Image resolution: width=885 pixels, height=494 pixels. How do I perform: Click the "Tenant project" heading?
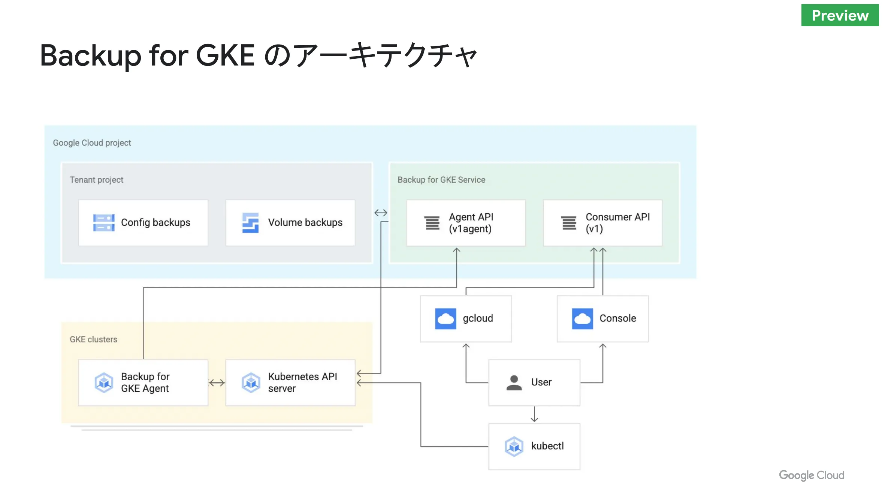pyautogui.click(x=96, y=180)
